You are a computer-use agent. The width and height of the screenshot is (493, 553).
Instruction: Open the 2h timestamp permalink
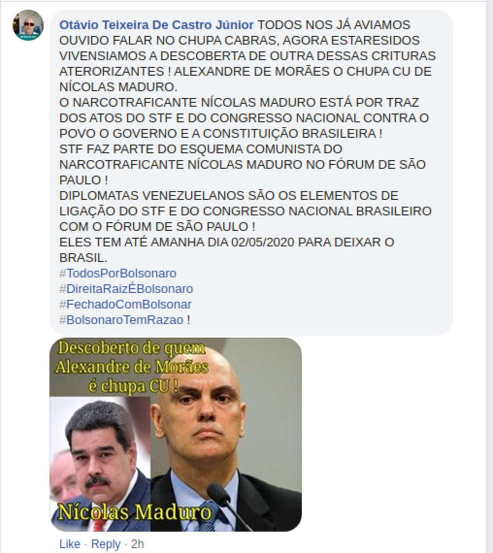click(x=137, y=544)
